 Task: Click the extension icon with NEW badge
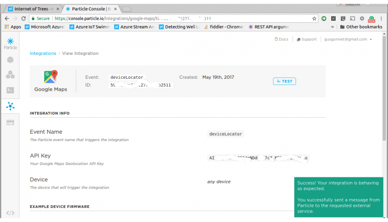pos(371,19)
